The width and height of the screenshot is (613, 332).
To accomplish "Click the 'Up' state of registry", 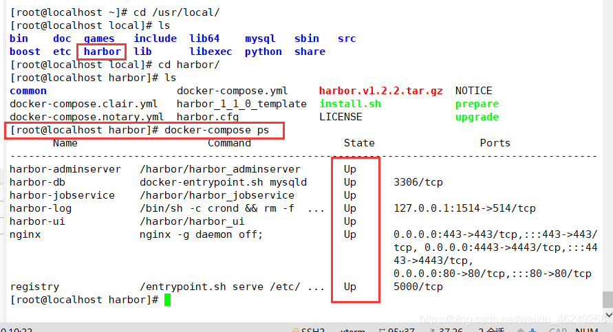I will 350,287.
